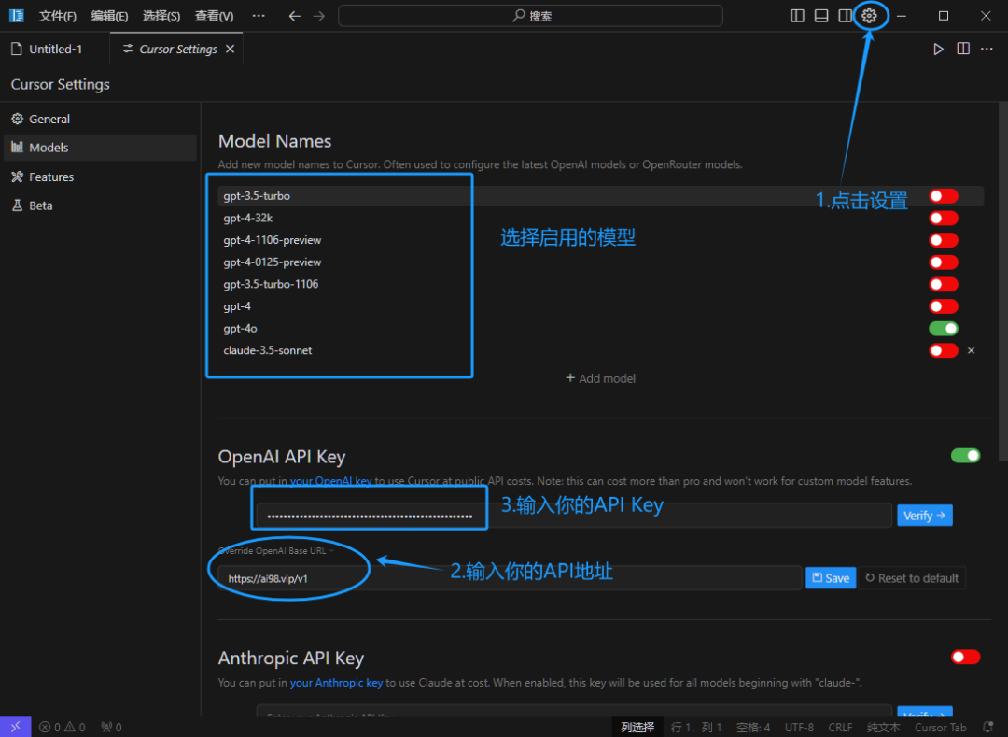Select the Cursor Settings tab
The image size is (1008, 737).
[177, 49]
